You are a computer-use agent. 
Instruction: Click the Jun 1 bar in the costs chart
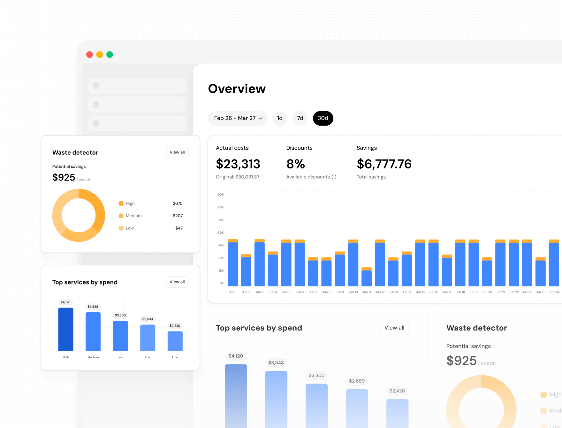click(x=233, y=263)
